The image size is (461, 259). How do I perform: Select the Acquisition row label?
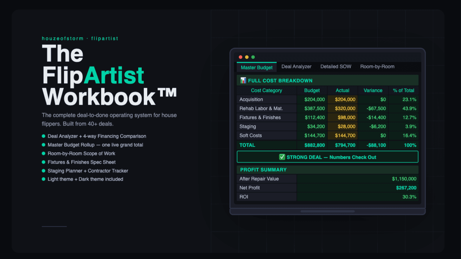[267, 100]
